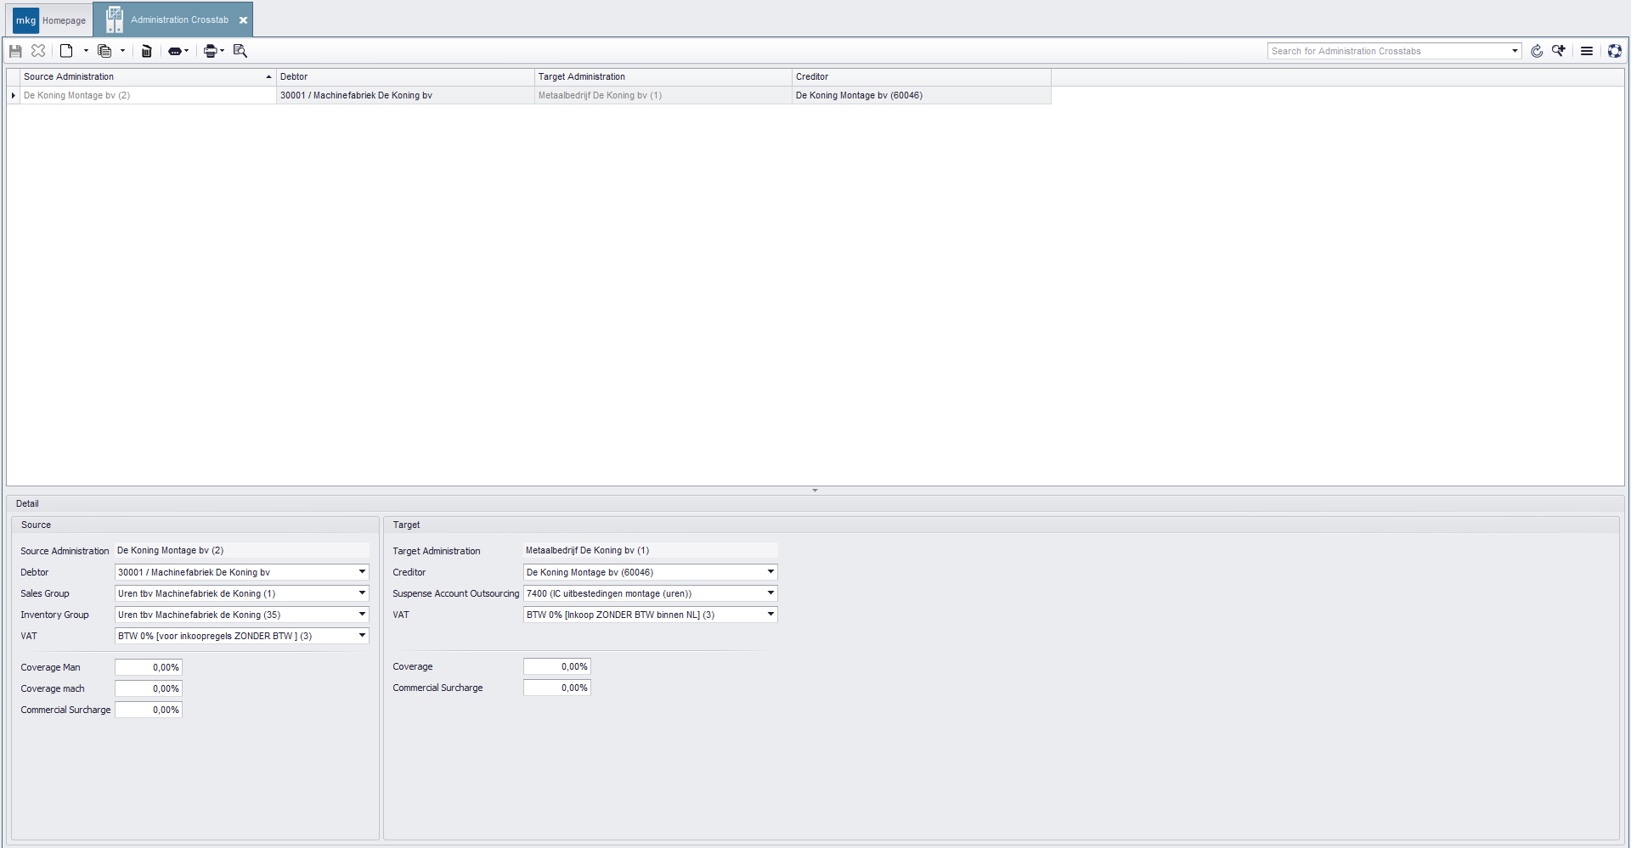
Task: Select the grid cell 'De Koning Montage bv (2)'
Action: [148, 95]
